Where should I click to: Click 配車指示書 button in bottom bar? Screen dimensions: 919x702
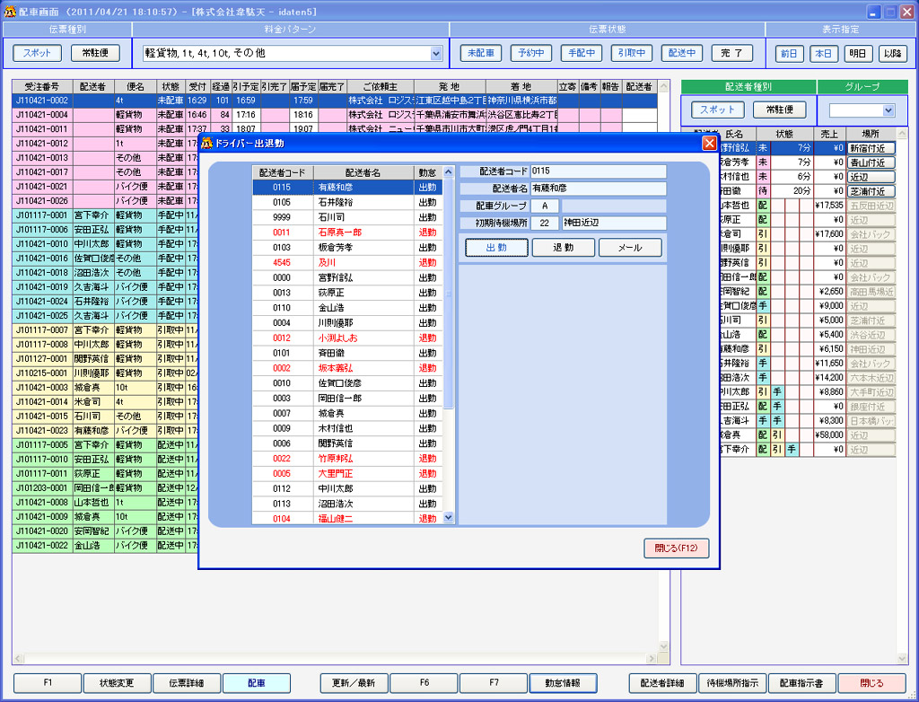[801, 683]
